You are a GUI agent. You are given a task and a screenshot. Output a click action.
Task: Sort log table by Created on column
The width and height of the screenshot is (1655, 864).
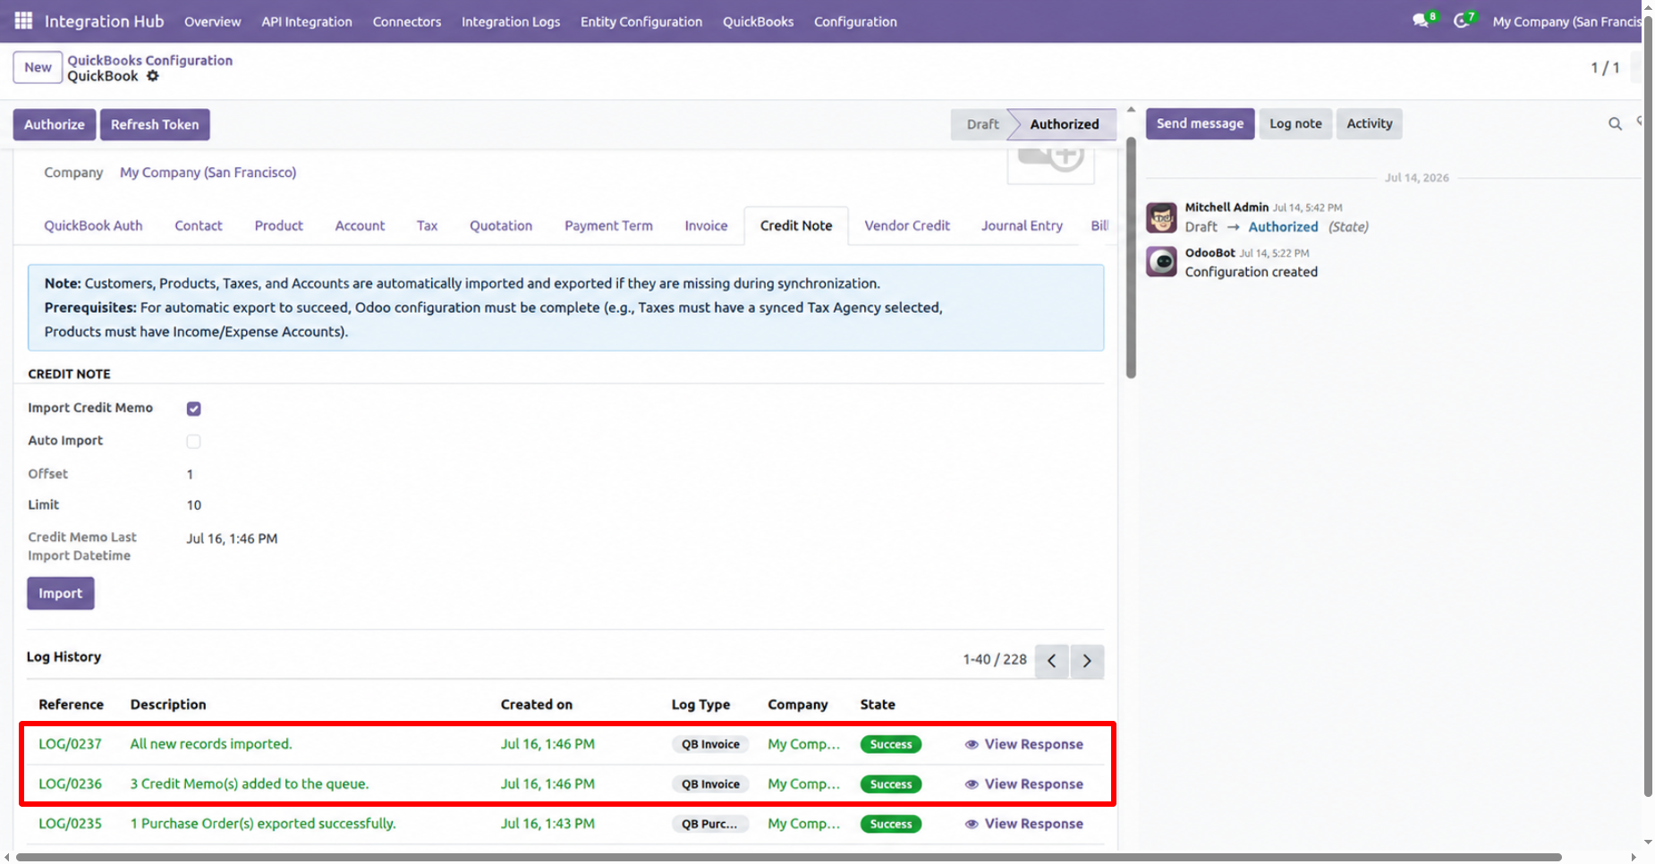(537, 705)
